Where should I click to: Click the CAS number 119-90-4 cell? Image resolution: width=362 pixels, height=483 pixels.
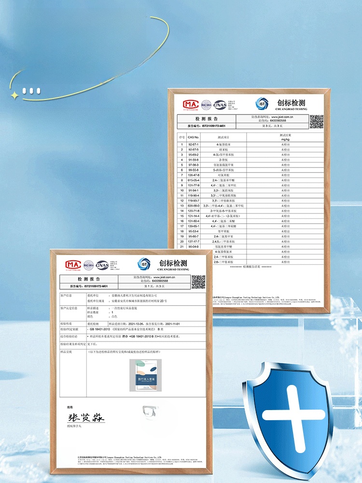194,195
